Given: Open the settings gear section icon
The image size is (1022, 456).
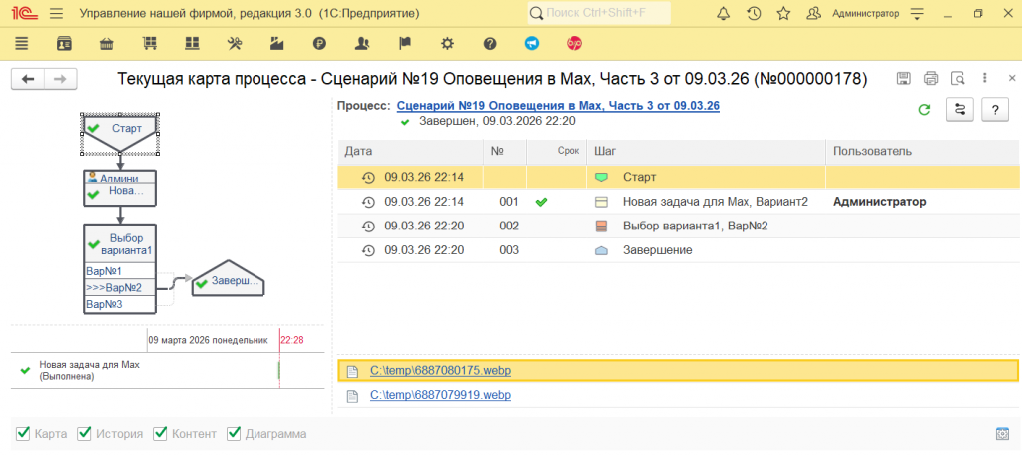Looking at the screenshot, I should (447, 44).
